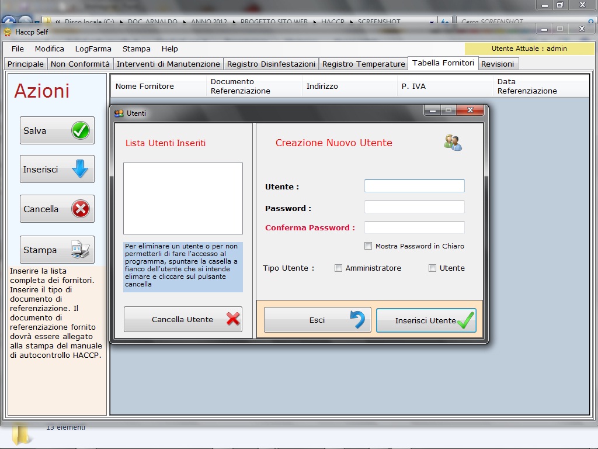This screenshot has height=449, width=598.
Task: Tick the Utente user type checkbox
Action: 432,268
